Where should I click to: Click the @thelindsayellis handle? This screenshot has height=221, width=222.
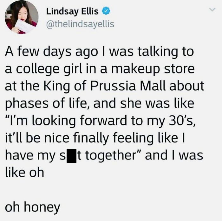(x=80, y=24)
